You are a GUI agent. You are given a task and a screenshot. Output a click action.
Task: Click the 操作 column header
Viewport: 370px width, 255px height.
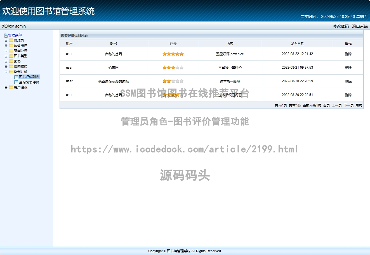[x=348, y=44]
